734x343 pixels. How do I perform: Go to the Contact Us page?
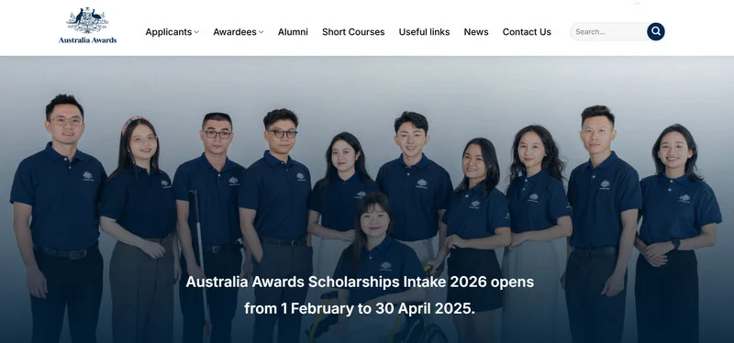[x=527, y=32]
